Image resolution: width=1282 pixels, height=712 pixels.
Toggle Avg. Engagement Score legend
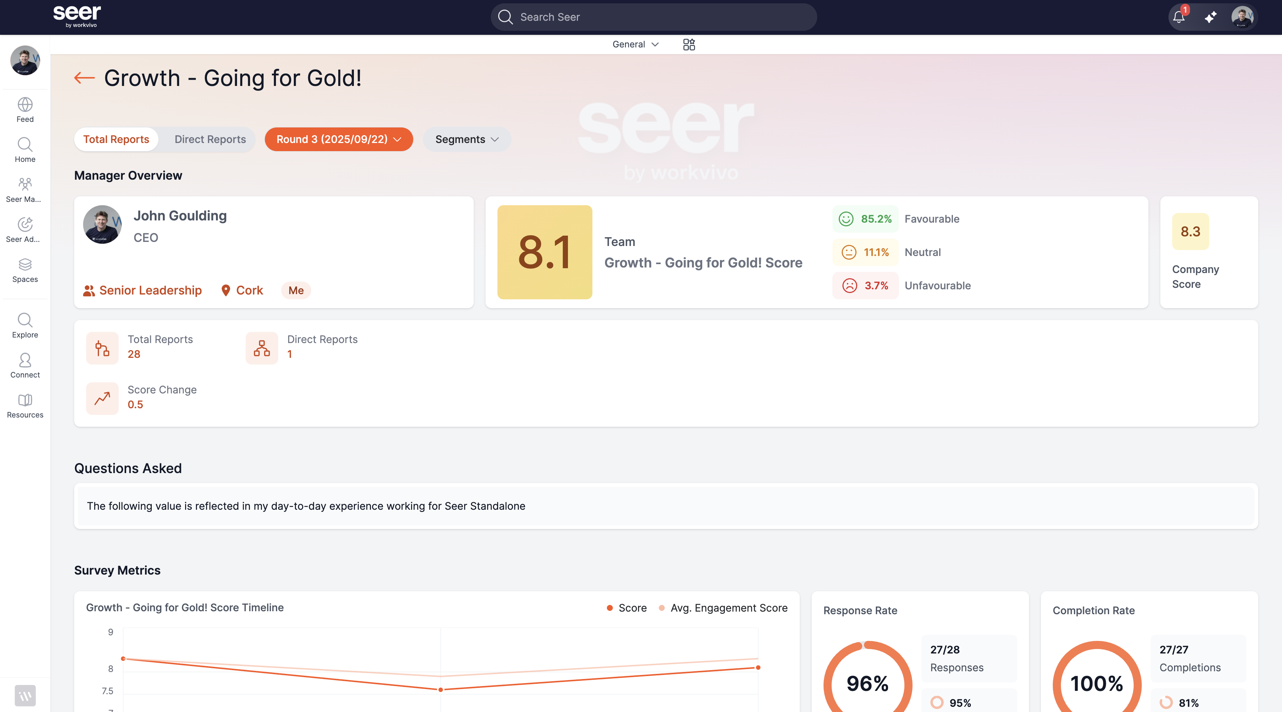pyautogui.click(x=723, y=608)
